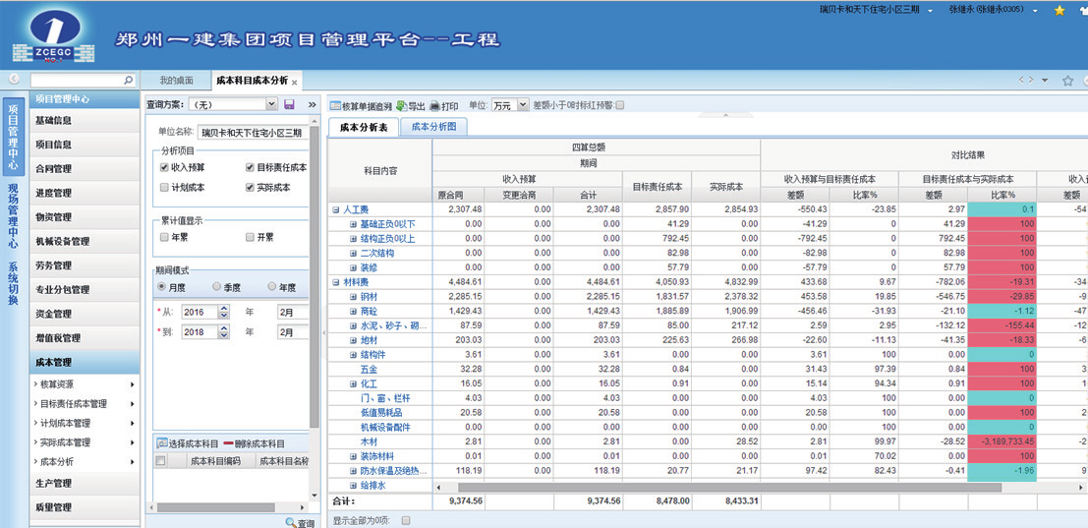
Task: Click the red 删除成本科目 icon
Action: 229,443
